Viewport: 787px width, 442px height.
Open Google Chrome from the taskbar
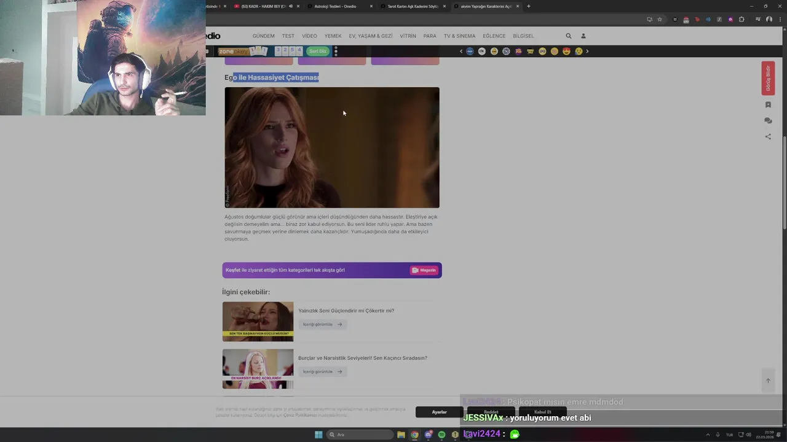[x=414, y=435]
